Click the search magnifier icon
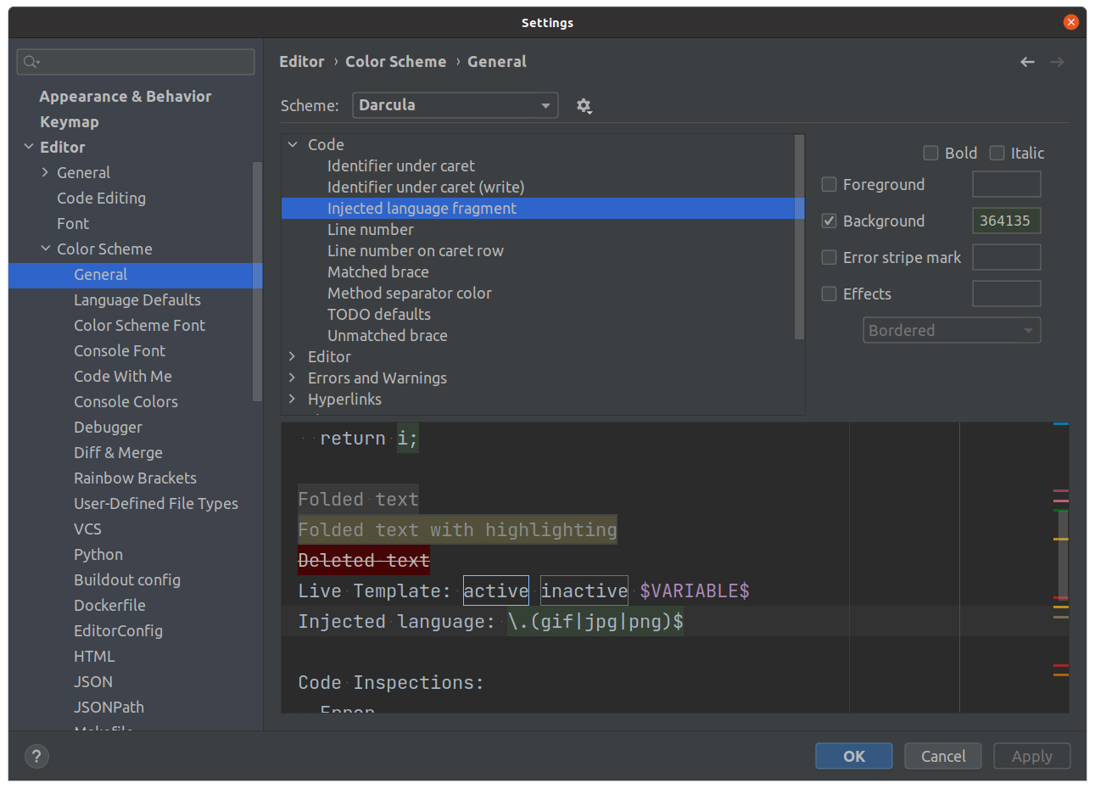 pos(31,62)
